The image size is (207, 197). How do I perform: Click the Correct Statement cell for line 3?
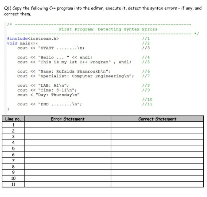click(x=157, y=137)
